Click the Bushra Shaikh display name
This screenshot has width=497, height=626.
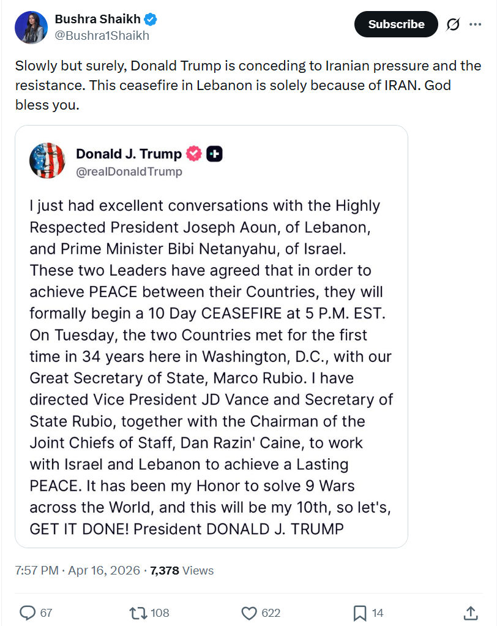pyautogui.click(x=98, y=19)
